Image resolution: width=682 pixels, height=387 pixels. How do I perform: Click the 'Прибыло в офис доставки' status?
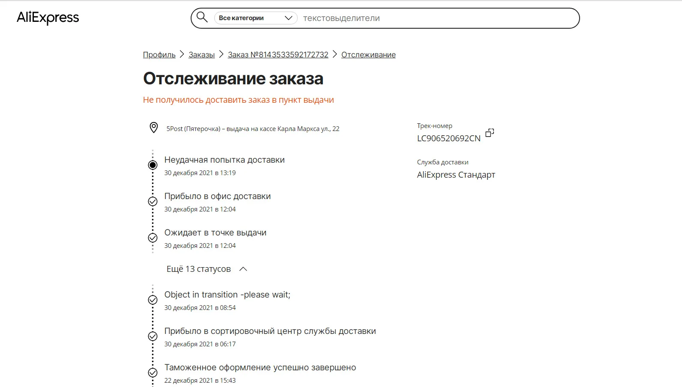click(x=218, y=196)
